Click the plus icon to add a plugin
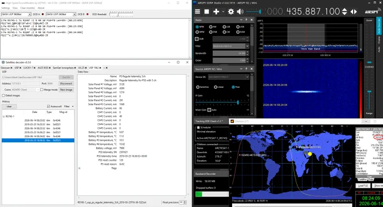The height and width of the screenshot is (207, 383). coord(216,11)
